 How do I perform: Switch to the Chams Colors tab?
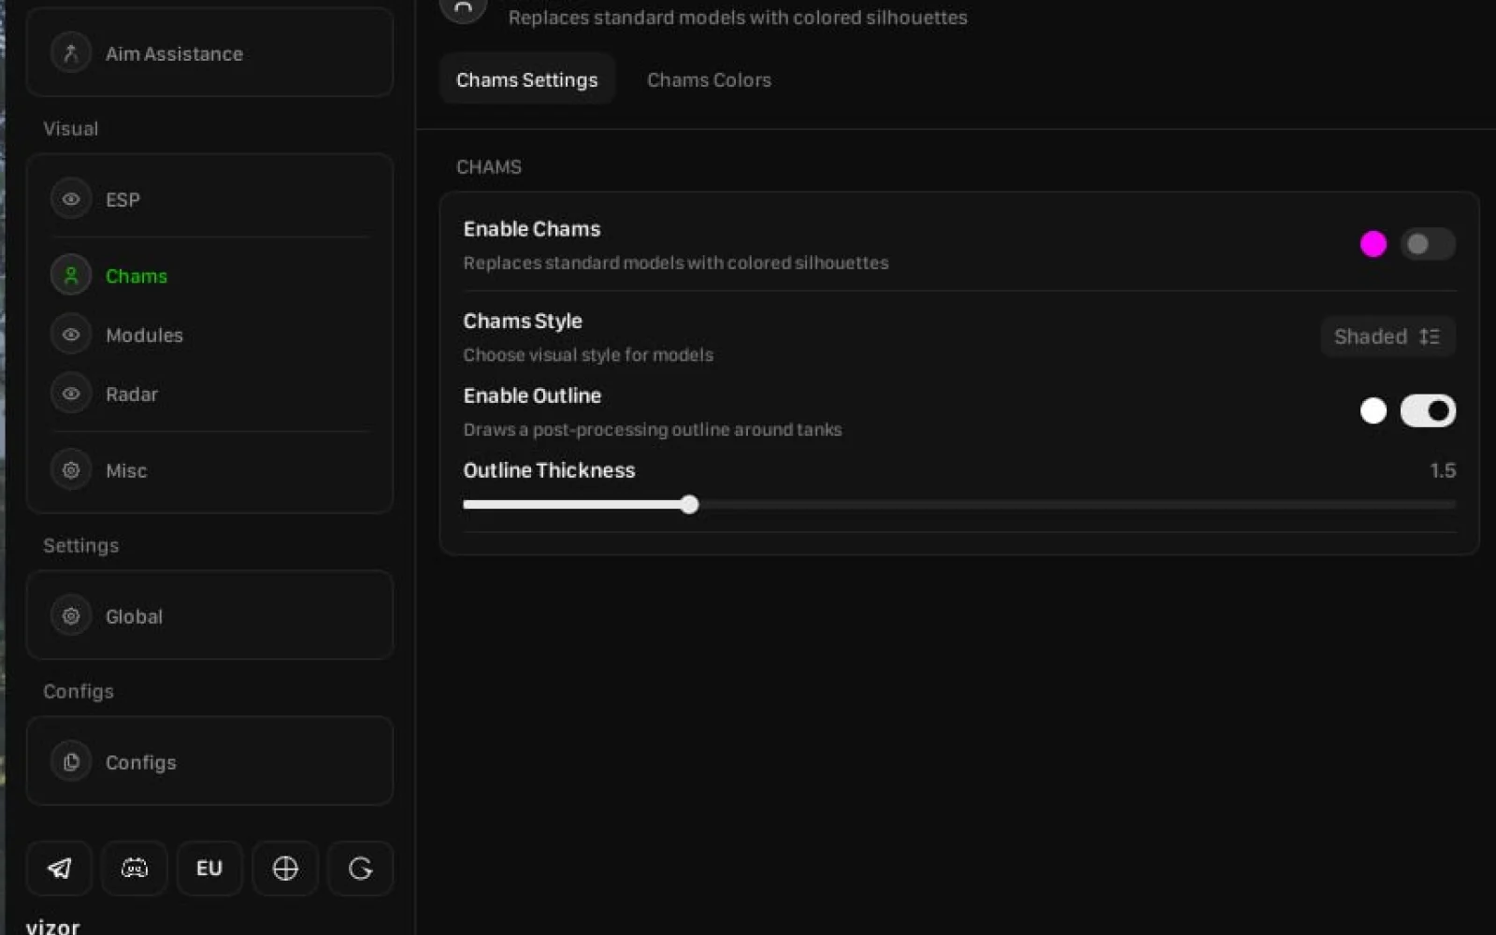(709, 80)
